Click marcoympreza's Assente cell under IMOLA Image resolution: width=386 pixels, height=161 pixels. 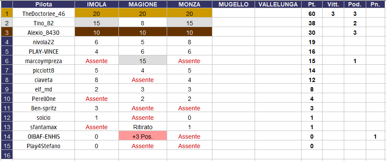click(96, 61)
